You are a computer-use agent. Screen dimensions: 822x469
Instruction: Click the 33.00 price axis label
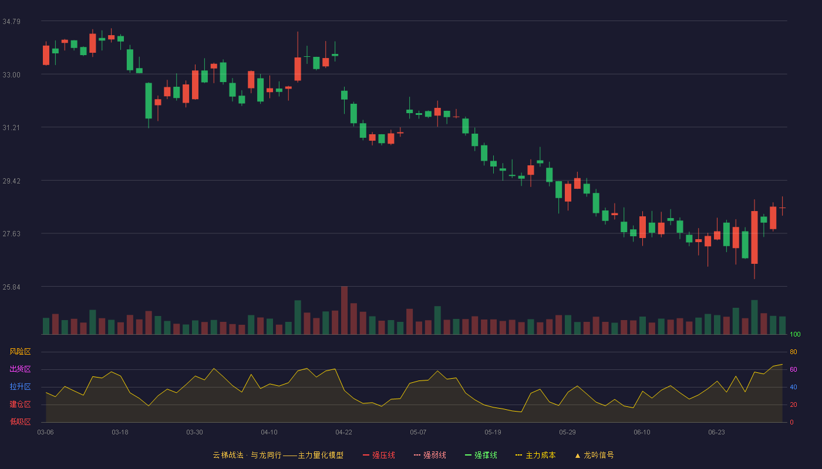11,75
